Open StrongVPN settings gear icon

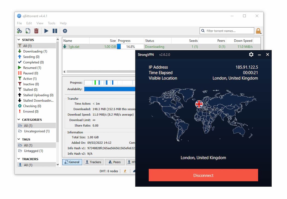pos(251,54)
